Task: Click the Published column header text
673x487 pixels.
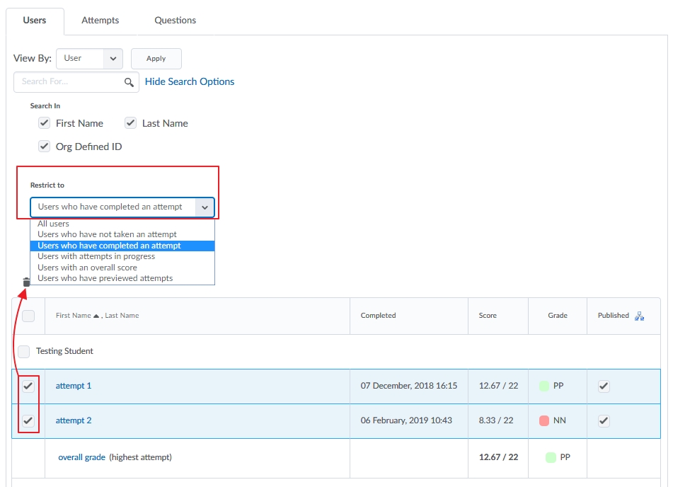Action: pos(614,316)
